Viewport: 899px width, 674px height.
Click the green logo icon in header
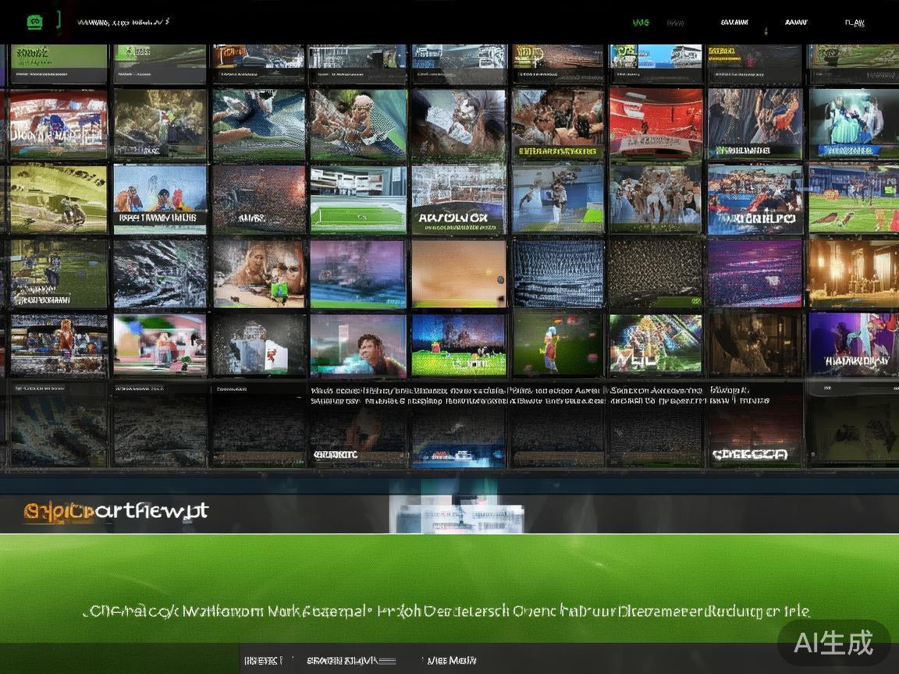pos(34,22)
